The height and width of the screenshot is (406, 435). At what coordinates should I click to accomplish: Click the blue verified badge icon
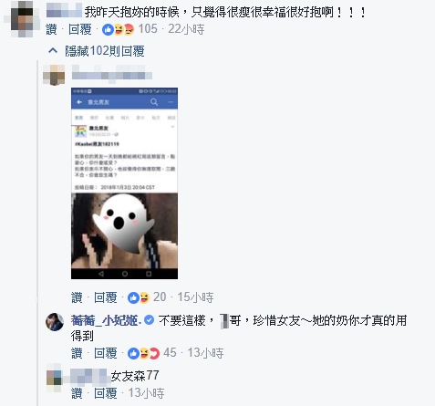[x=149, y=320]
